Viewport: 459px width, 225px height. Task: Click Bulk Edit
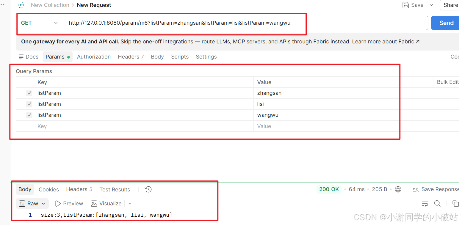coord(448,82)
